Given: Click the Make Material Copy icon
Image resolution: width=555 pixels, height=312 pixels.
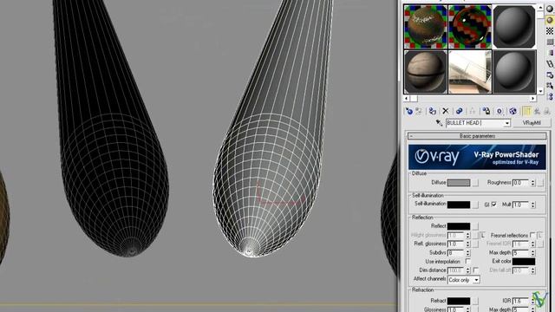Looking at the screenshot, I should tap(459, 111).
